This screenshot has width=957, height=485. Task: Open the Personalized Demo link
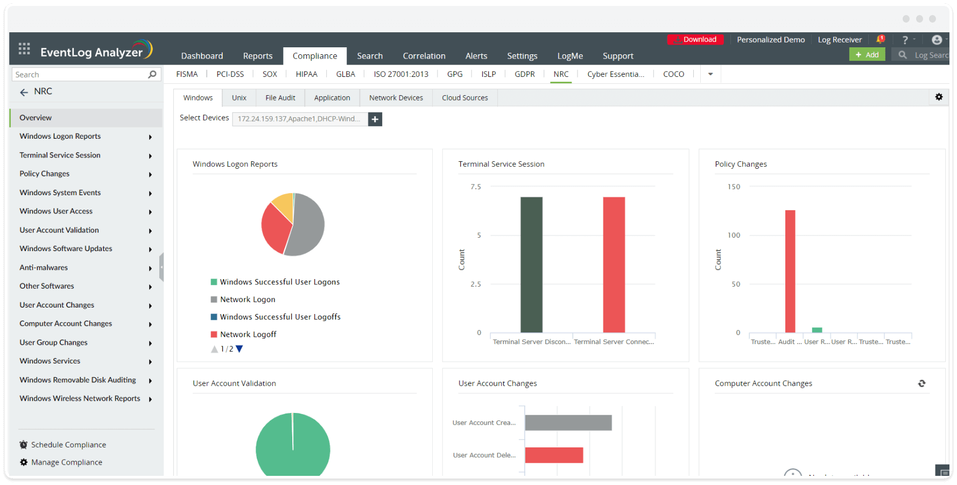771,40
